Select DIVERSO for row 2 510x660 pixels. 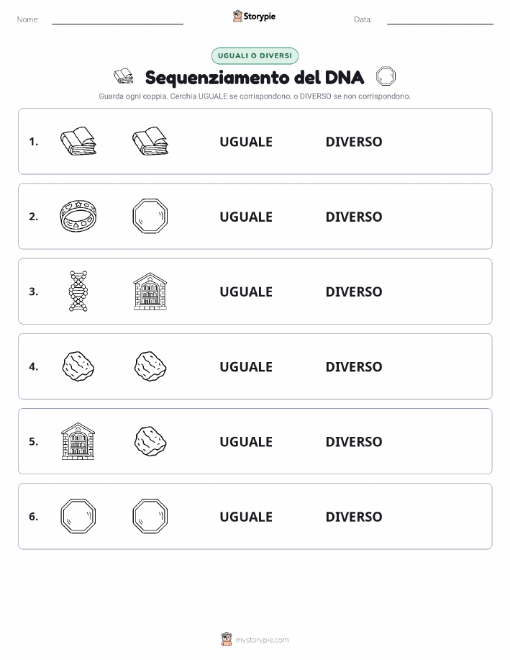pyautogui.click(x=354, y=217)
